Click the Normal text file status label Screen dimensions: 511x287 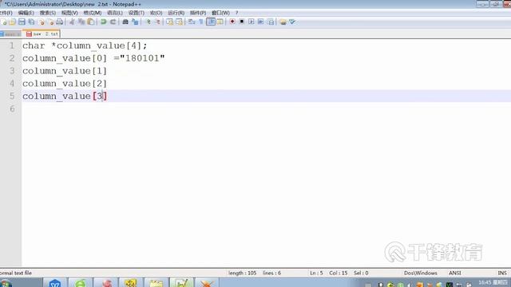pyautogui.click(x=16, y=273)
